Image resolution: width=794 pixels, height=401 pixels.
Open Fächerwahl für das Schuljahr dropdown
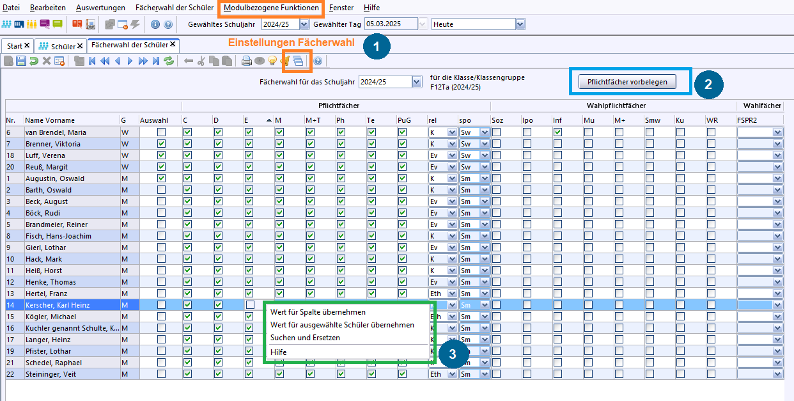click(x=417, y=81)
